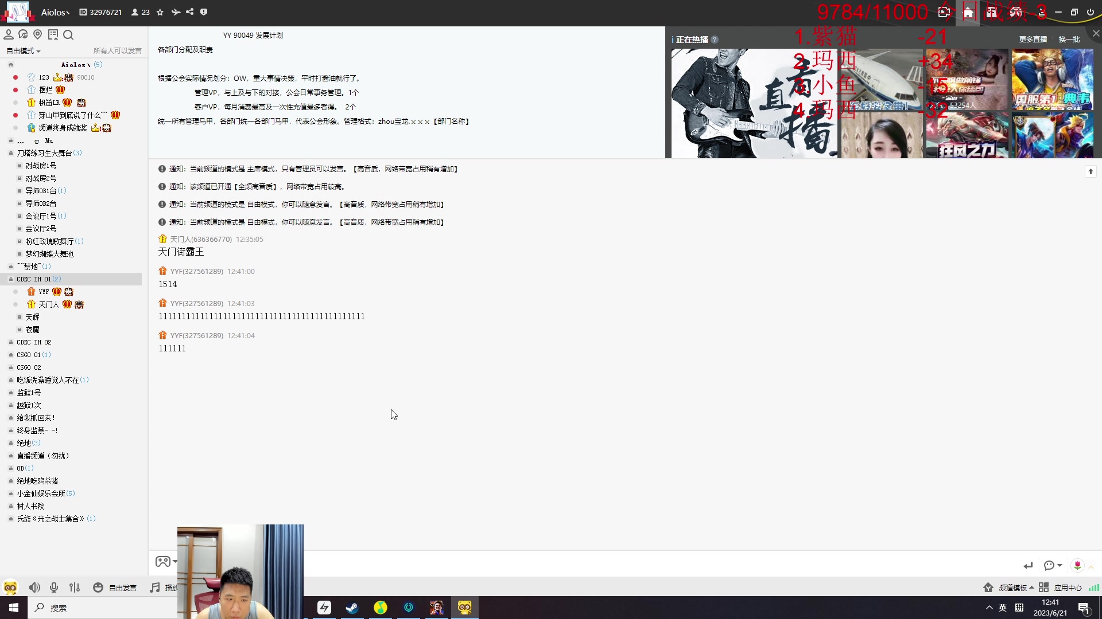
Task: Open the 自由模式 mode dropdown
Action: pos(24,51)
